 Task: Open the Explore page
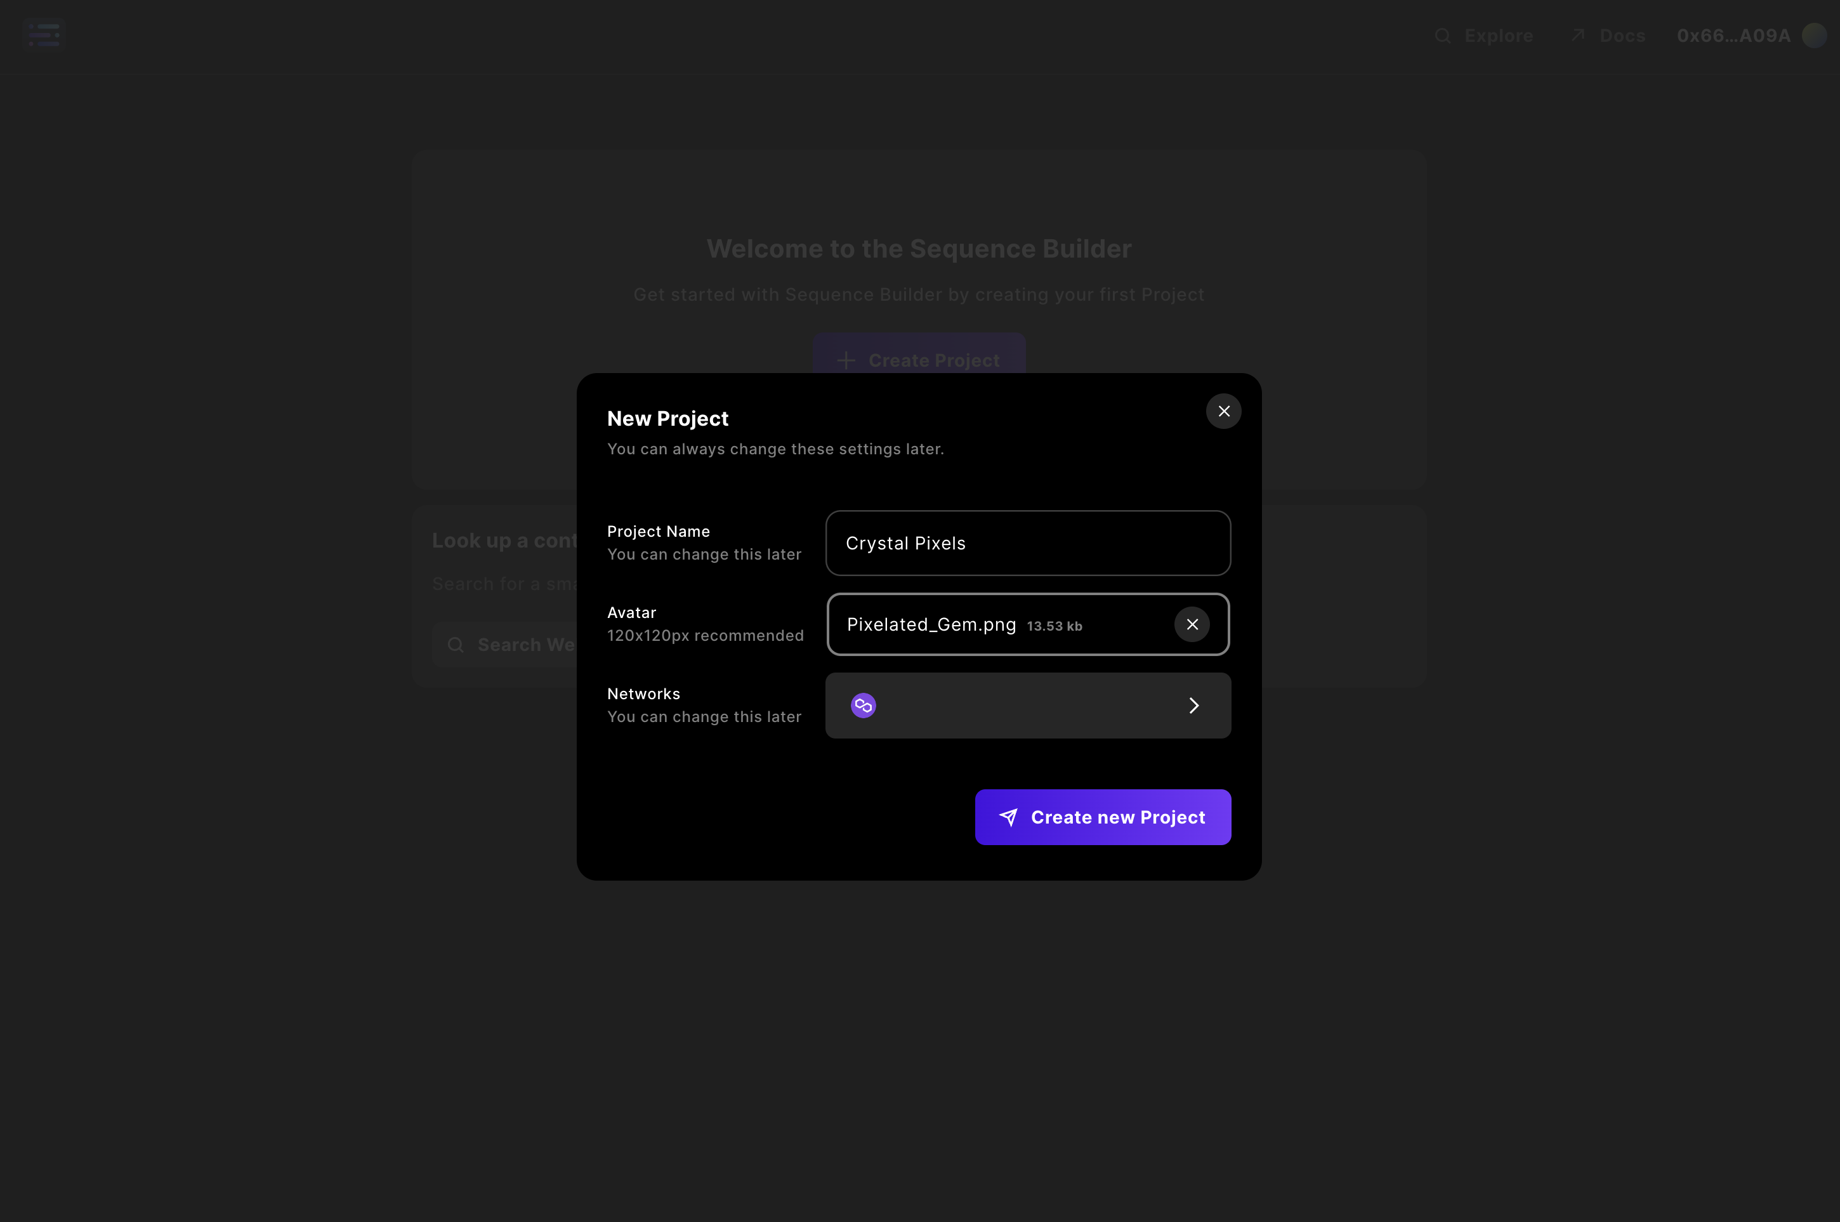point(1498,36)
